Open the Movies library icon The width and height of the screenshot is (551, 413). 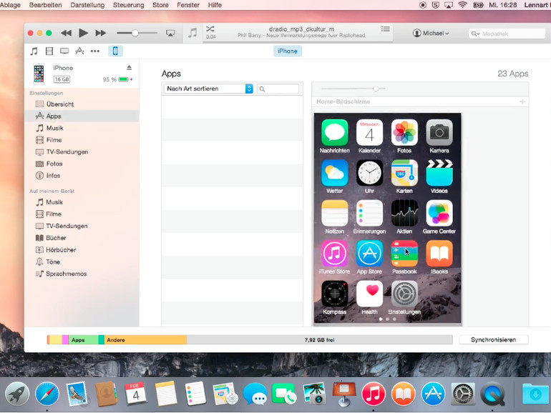click(49, 51)
